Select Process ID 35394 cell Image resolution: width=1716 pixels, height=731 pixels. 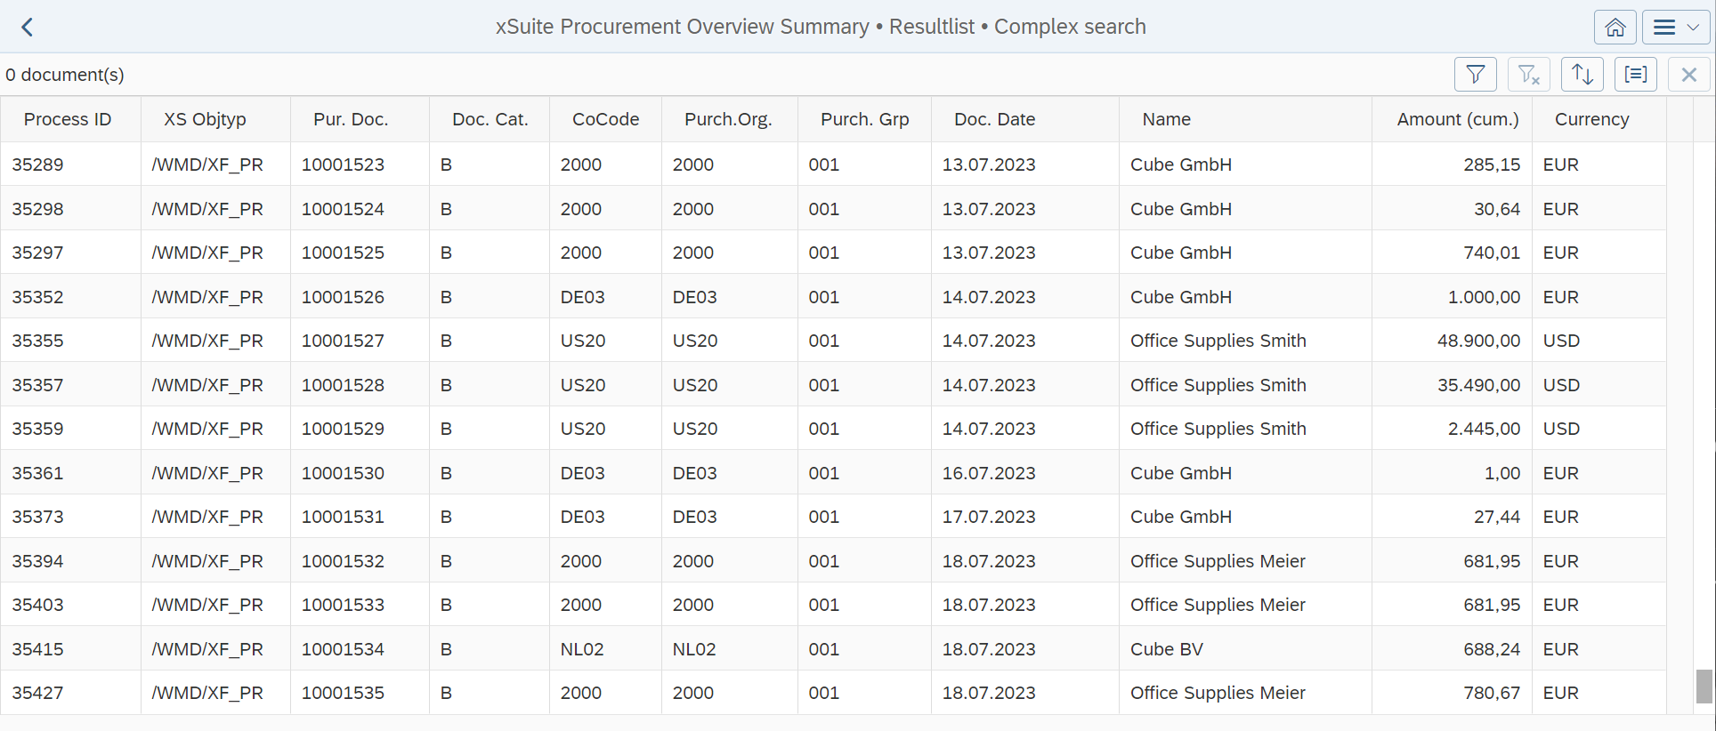tap(70, 561)
